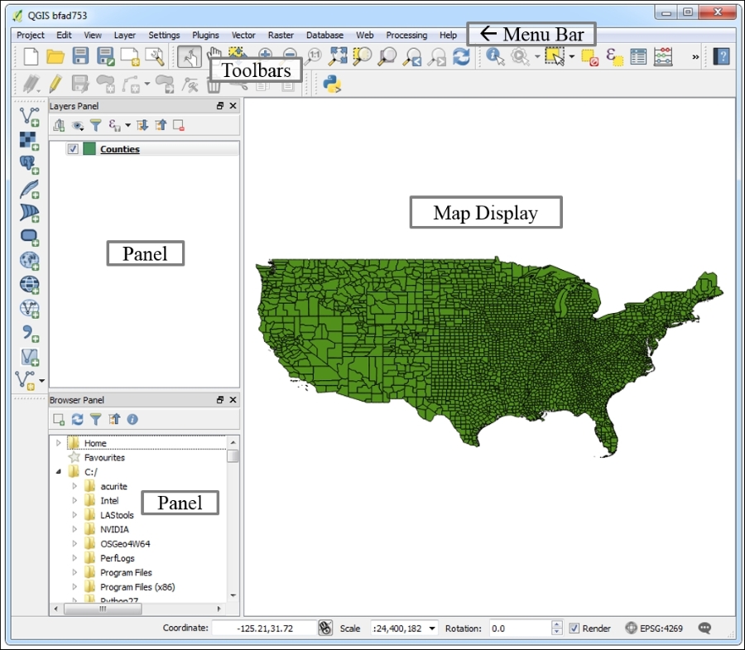This screenshot has height=650, width=745.
Task: Expand the Home folder
Action: click(59, 443)
